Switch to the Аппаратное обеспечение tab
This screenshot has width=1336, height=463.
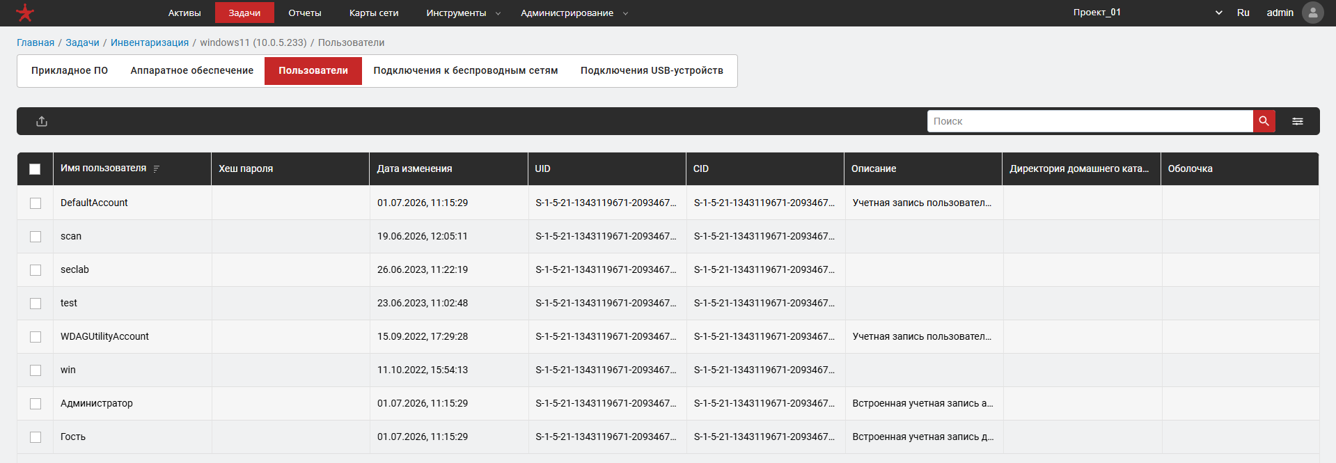pos(192,70)
